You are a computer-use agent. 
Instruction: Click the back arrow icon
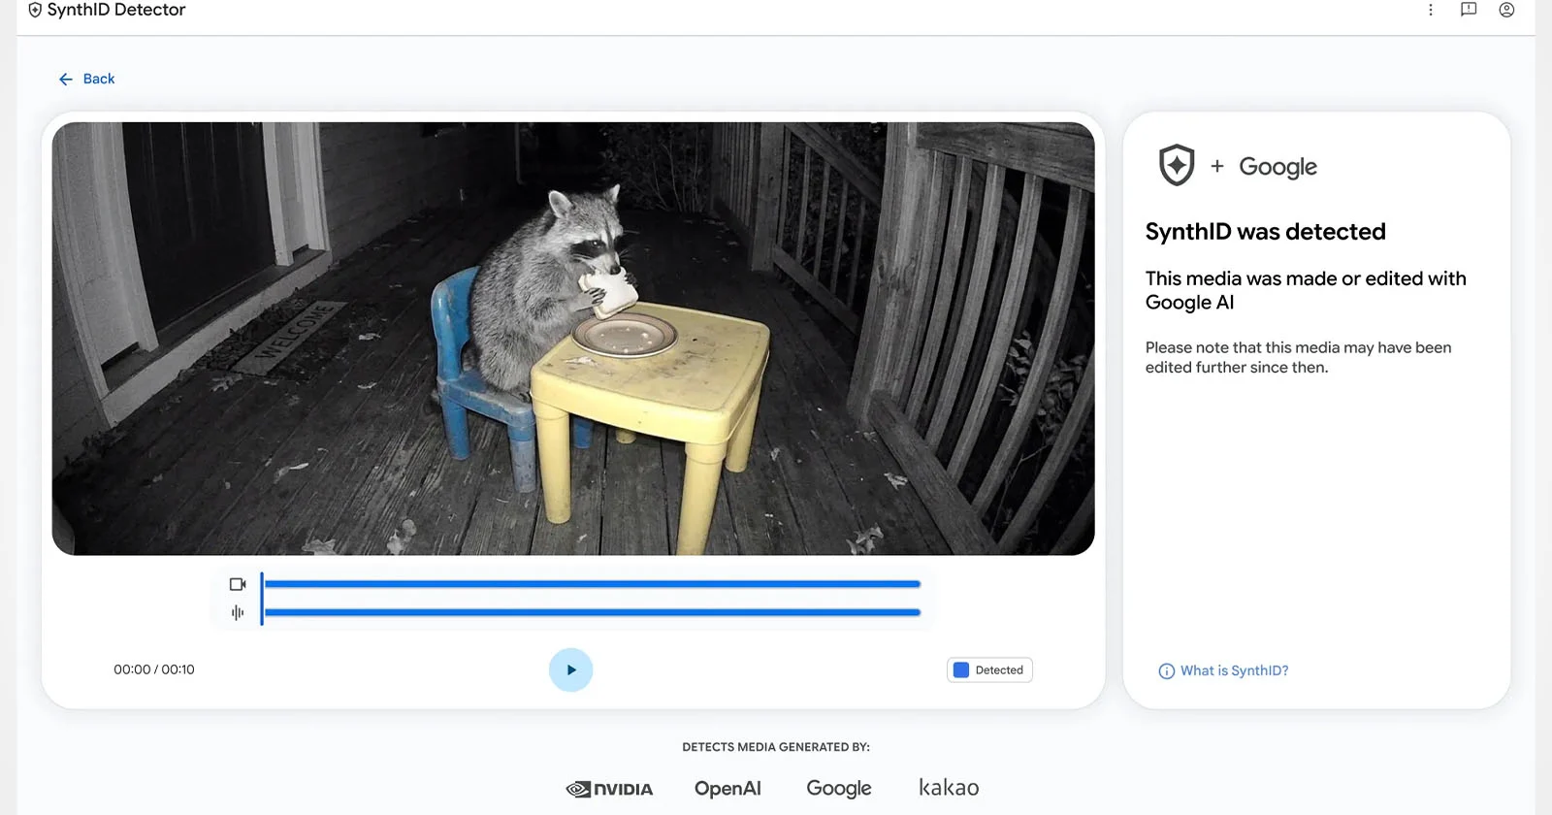point(66,80)
